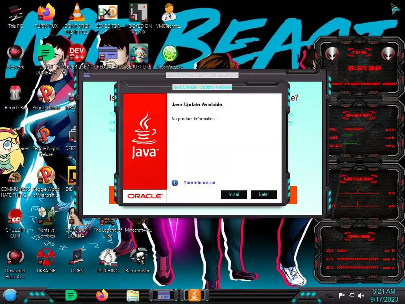This screenshot has width=405, height=304.
Task: Click the F:\ drive usage bar
Action: (358, 259)
